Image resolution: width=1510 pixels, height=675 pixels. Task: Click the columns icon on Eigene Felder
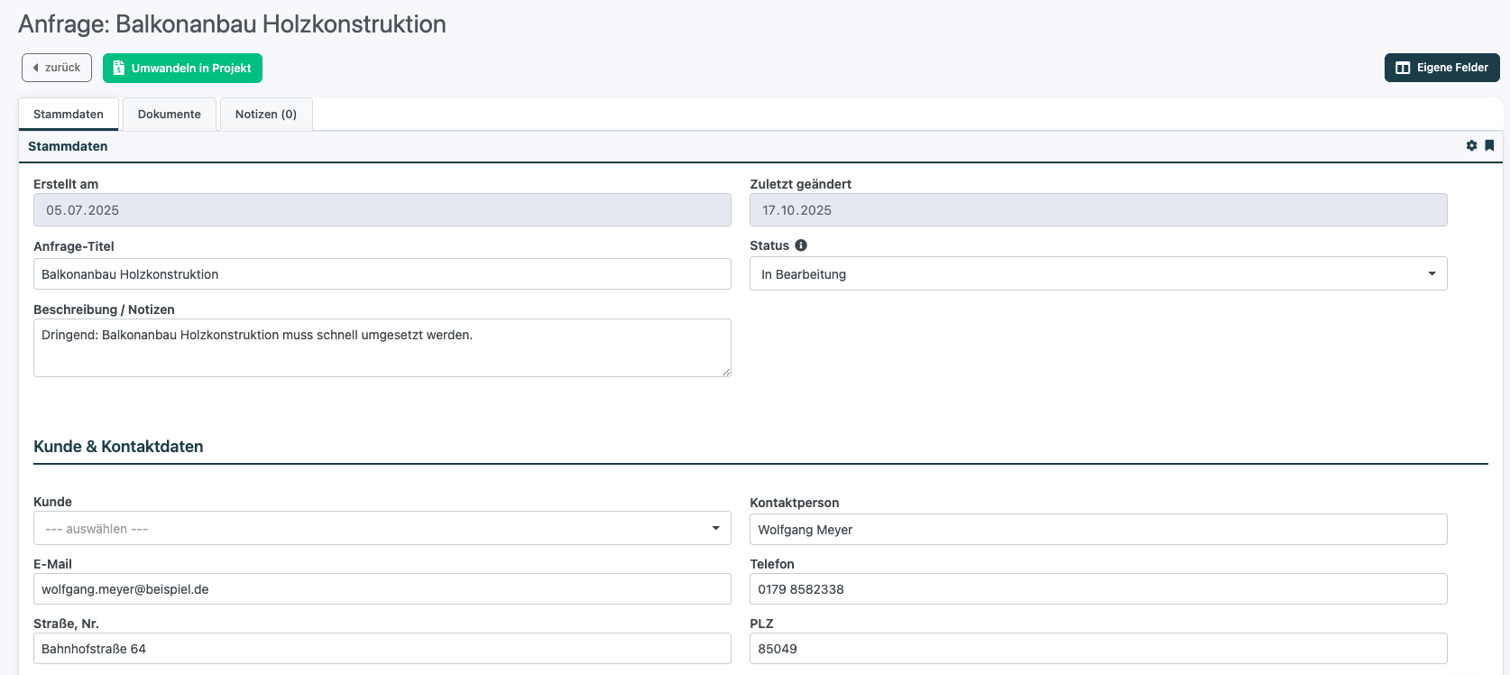point(1403,68)
